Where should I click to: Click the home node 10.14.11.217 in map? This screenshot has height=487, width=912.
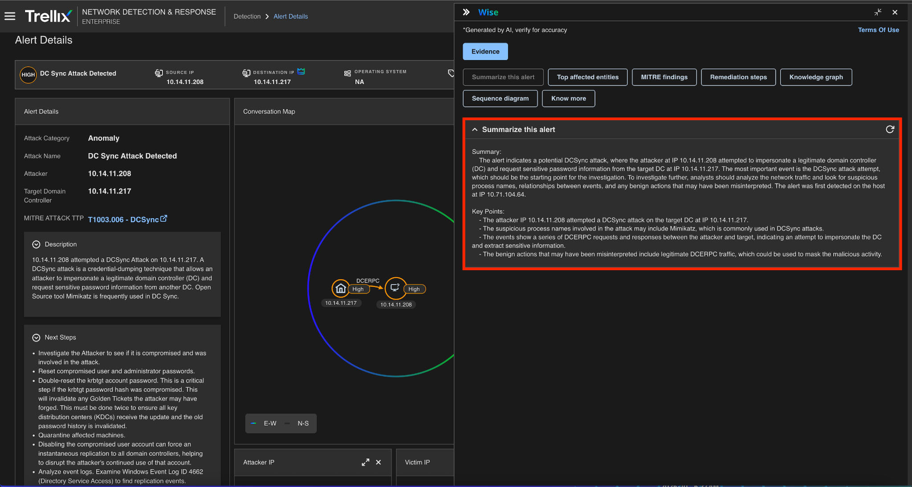point(341,288)
